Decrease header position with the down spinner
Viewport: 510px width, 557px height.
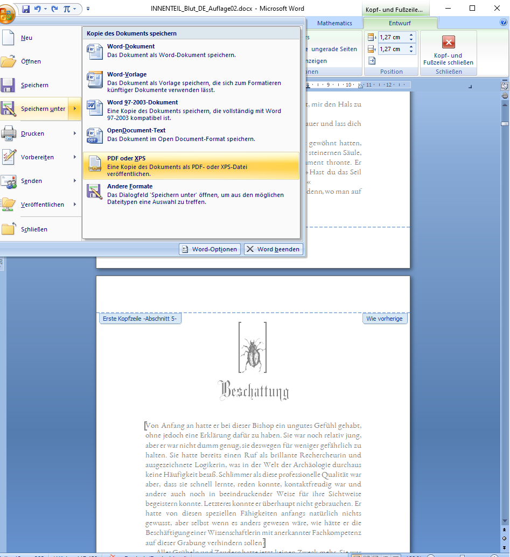pos(411,39)
